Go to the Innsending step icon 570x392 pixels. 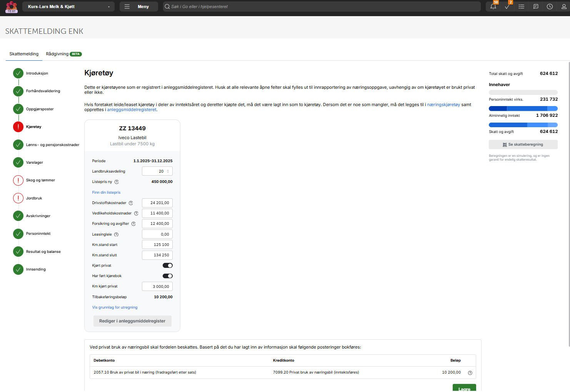[18, 269]
